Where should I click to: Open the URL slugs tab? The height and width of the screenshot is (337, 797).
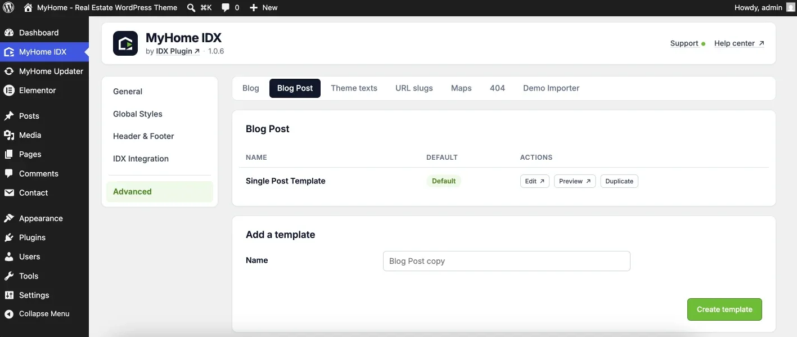[x=414, y=88]
